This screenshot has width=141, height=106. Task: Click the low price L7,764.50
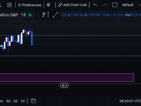[76, 15]
